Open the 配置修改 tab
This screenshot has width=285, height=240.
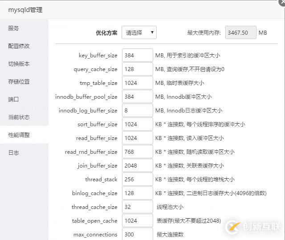click(24, 46)
